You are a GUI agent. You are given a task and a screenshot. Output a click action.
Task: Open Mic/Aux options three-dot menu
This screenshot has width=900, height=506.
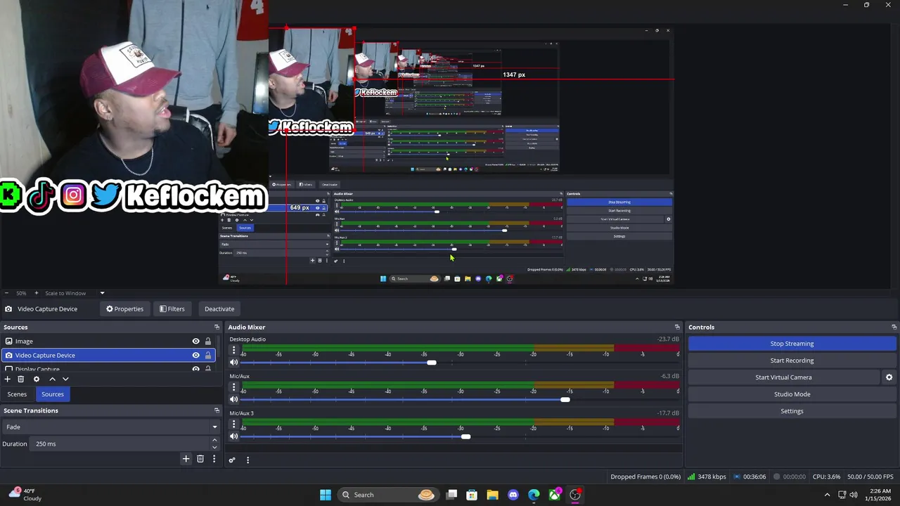[x=234, y=387]
